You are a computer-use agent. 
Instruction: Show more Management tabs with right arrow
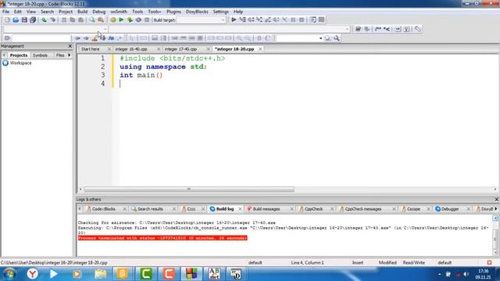(x=70, y=55)
